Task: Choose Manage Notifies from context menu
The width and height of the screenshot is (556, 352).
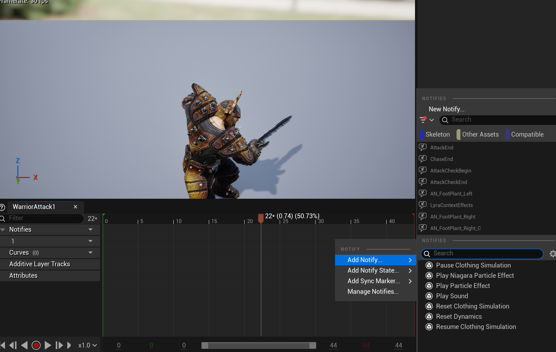Action: pyautogui.click(x=375, y=292)
